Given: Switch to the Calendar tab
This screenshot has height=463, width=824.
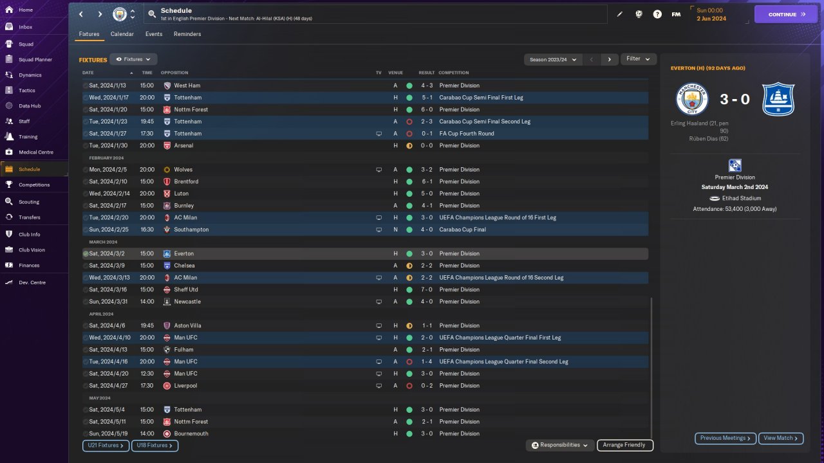Looking at the screenshot, I should (122, 34).
